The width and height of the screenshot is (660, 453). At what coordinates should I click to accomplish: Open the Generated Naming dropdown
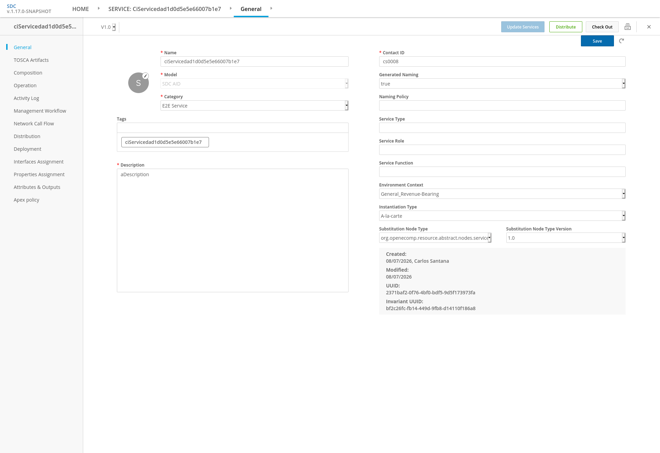coord(502,83)
